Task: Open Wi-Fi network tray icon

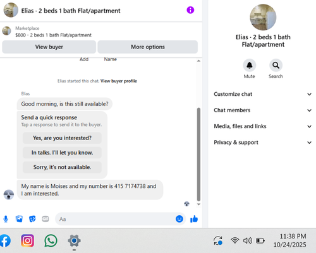Action: pos(234,240)
